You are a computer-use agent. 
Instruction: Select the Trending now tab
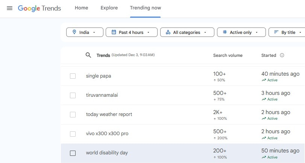145,8
